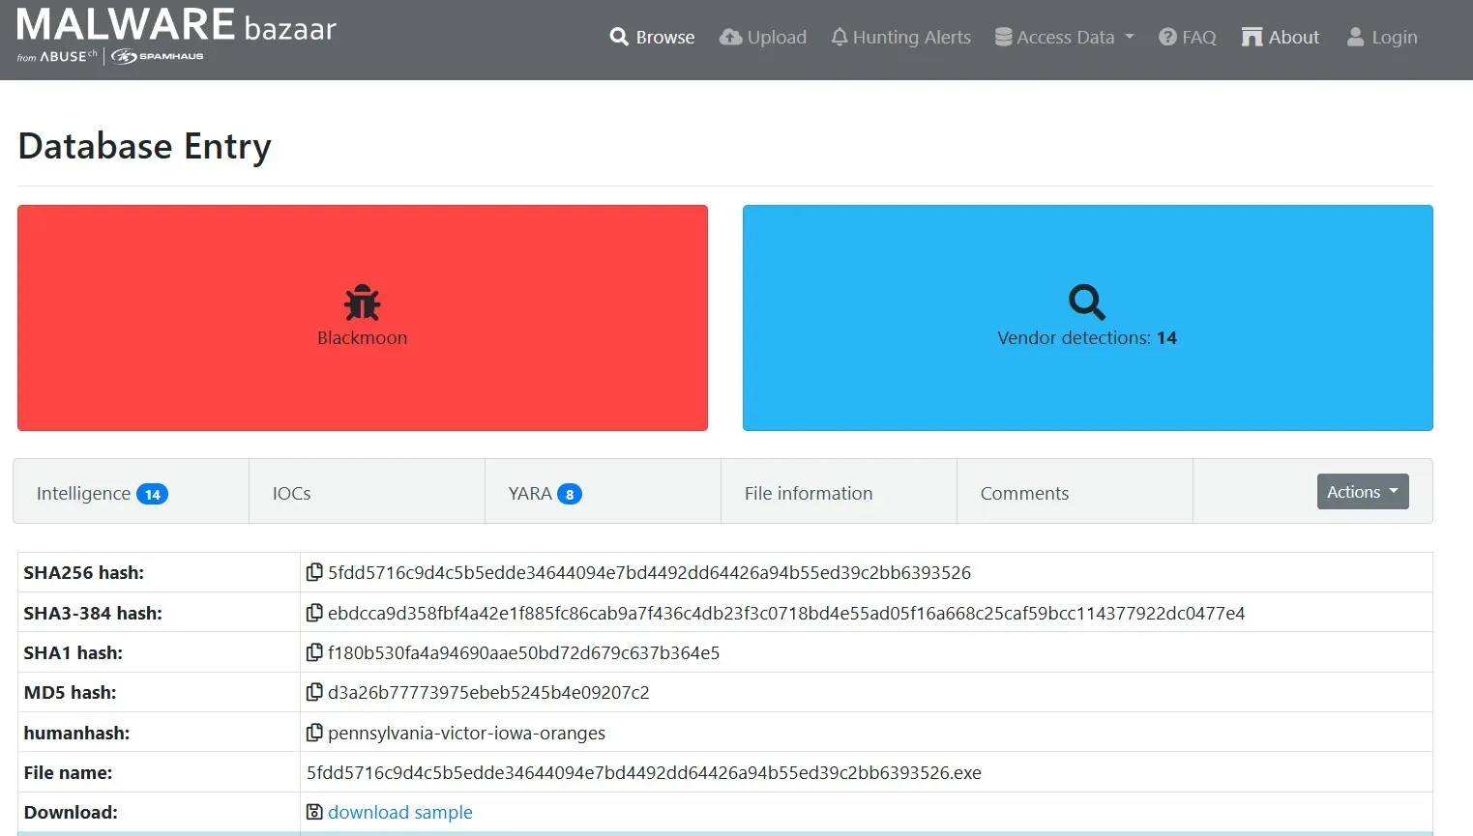
Task: Open the IOCs tab
Action: click(291, 493)
